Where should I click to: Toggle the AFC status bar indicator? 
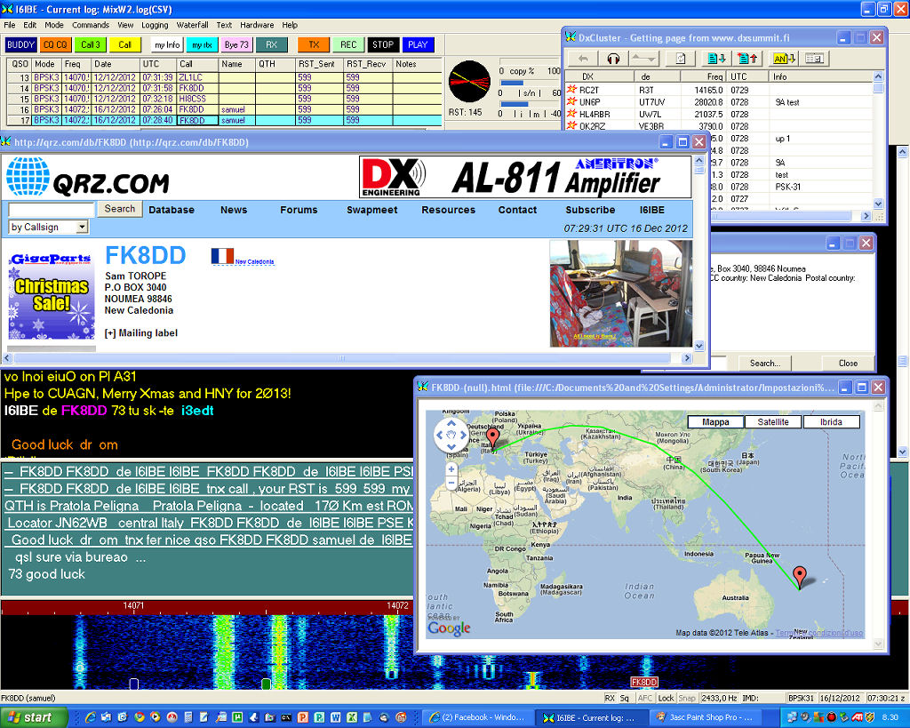point(646,699)
